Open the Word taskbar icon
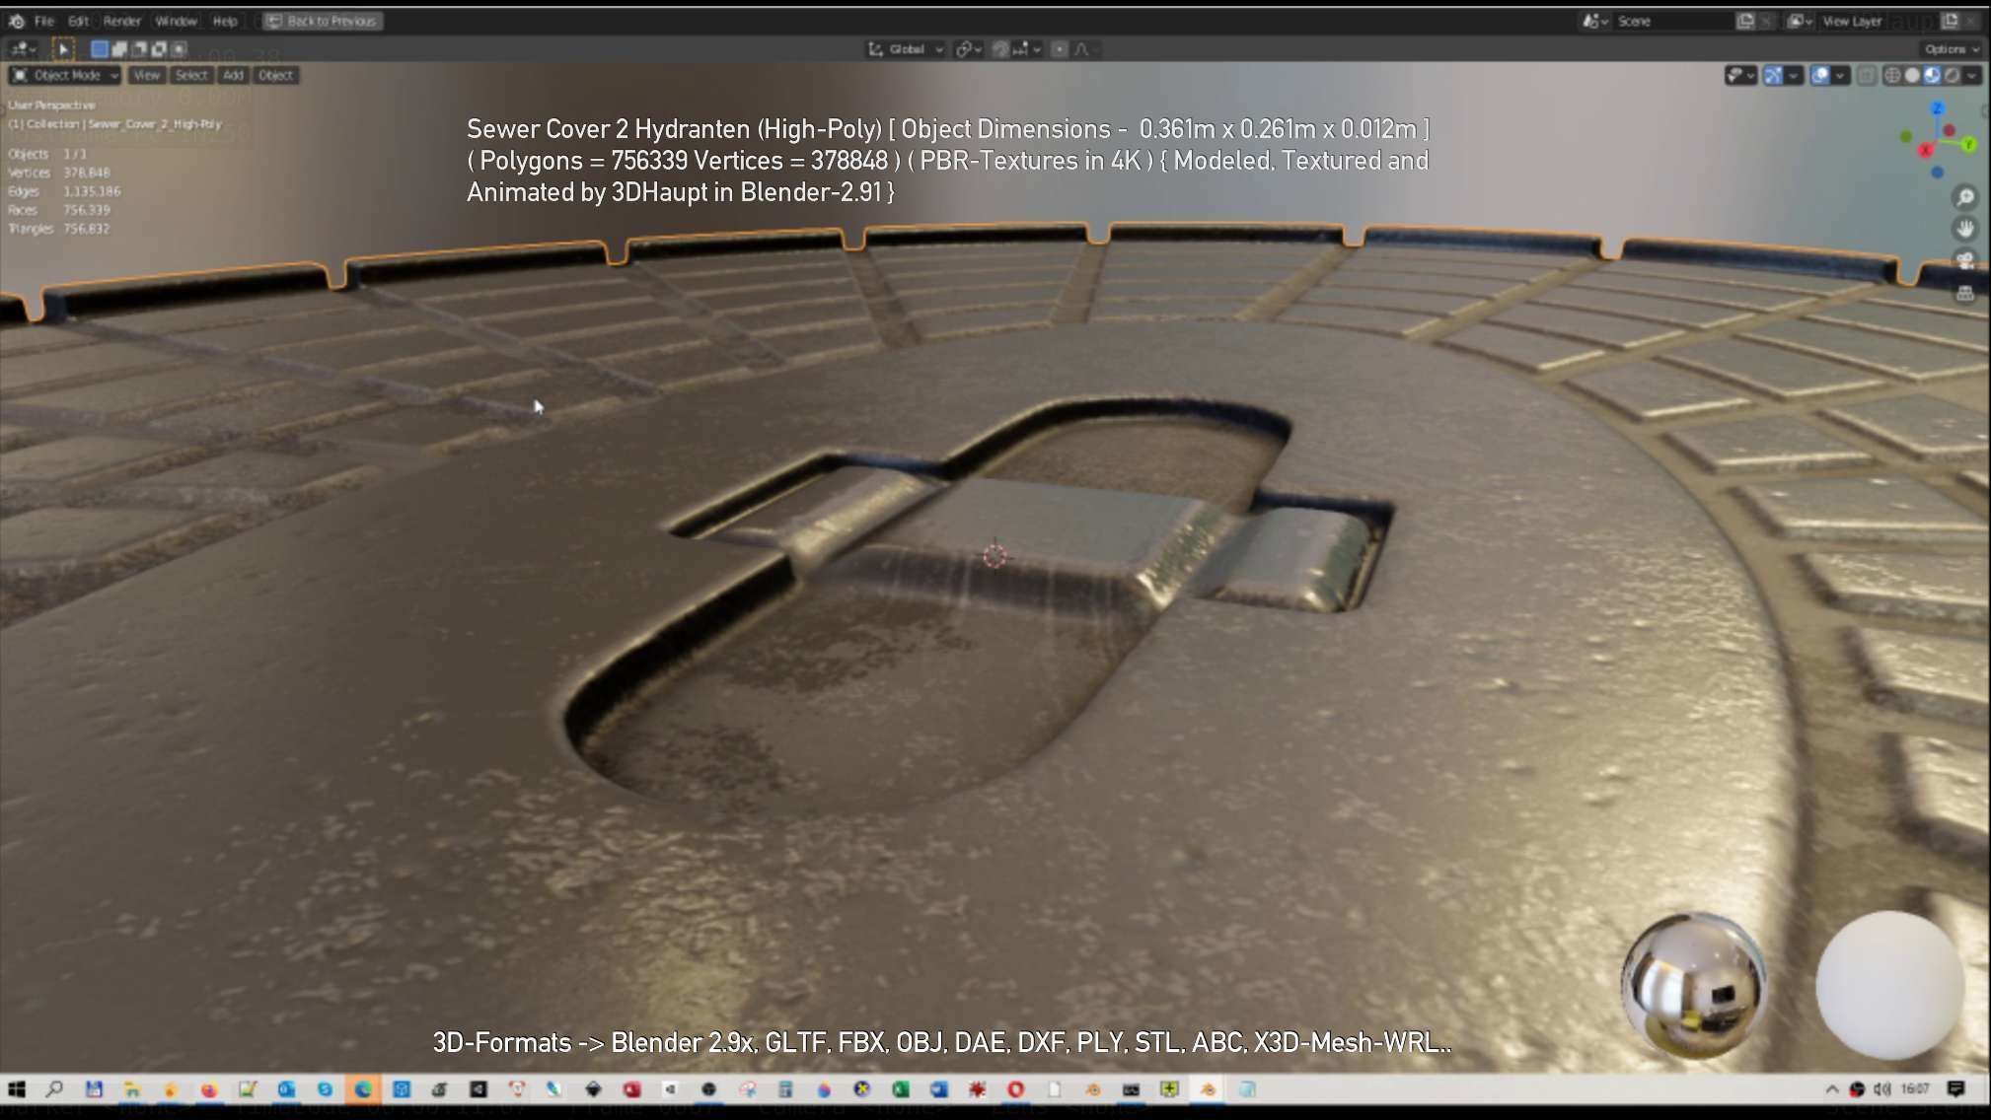1991x1120 pixels. click(x=938, y=1089)
